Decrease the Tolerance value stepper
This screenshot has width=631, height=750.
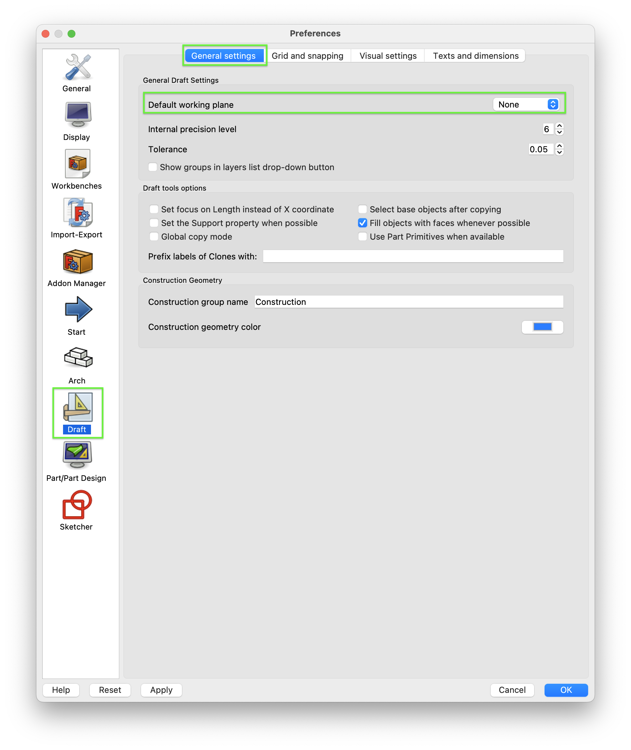point(560,153)
